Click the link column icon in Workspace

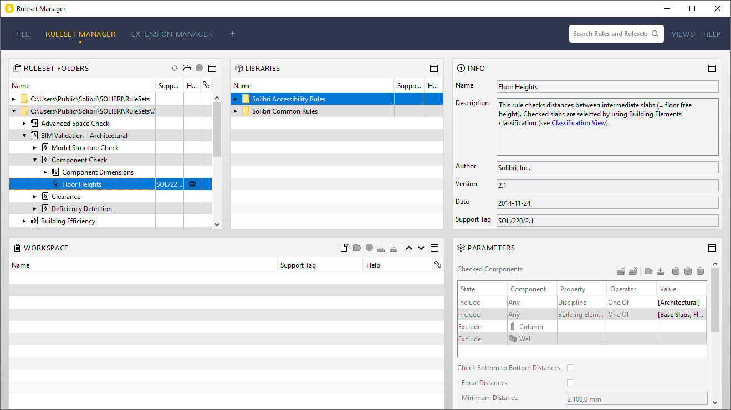[437, 265]
